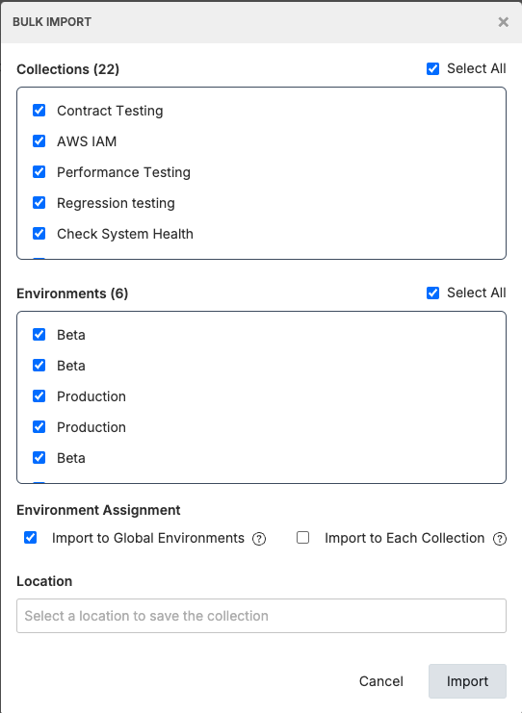
Task: Close the Bulk Import dialog
Action: [503, 22]
